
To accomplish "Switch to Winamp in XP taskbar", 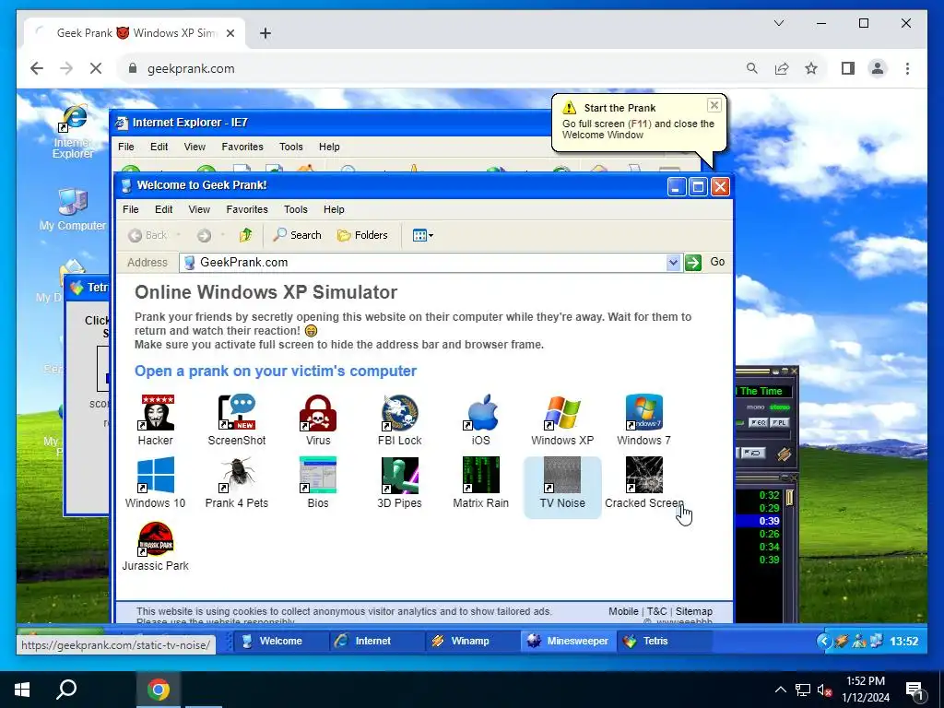I will click(472, 642).
